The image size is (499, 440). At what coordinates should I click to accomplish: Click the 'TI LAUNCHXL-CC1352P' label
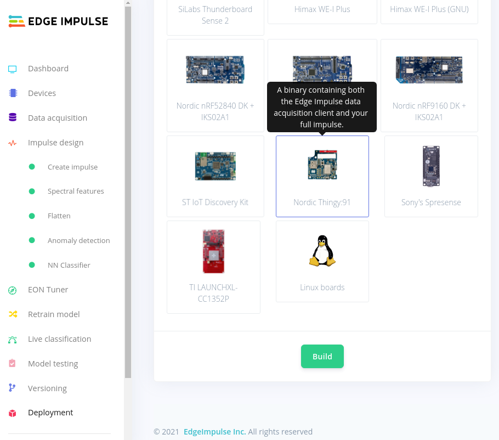click(x=213, y=293)
